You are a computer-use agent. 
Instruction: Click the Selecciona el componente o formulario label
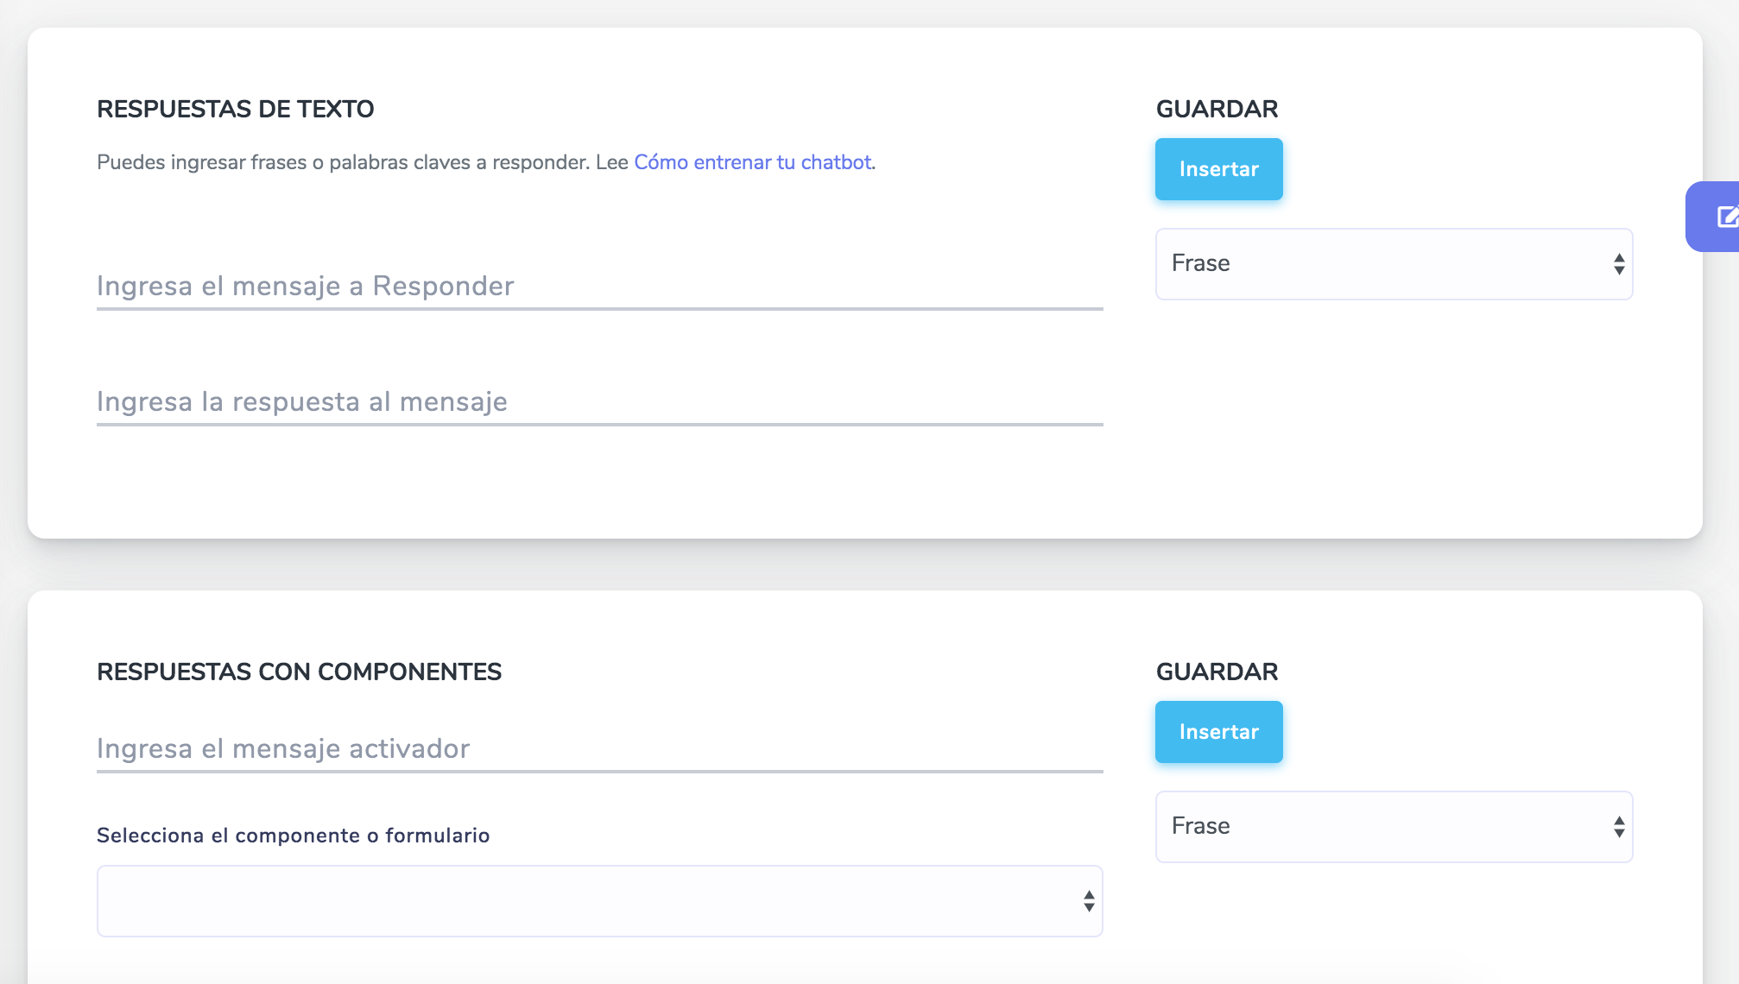point(293,836)
